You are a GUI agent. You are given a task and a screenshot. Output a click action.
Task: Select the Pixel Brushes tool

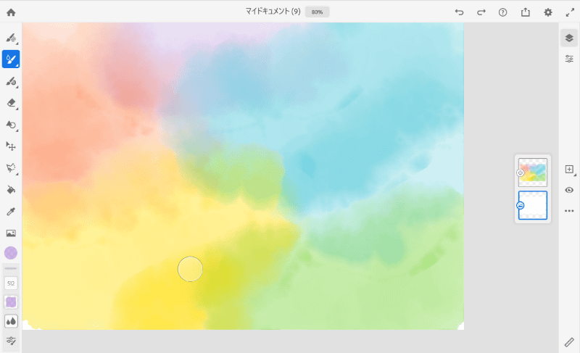pyautogui.click(x=11, y=37)
